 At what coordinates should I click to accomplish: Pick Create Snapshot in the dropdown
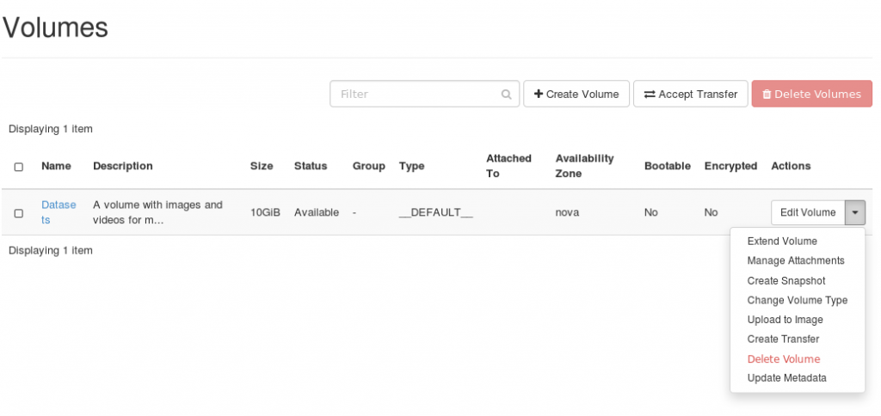pos(786,281)
